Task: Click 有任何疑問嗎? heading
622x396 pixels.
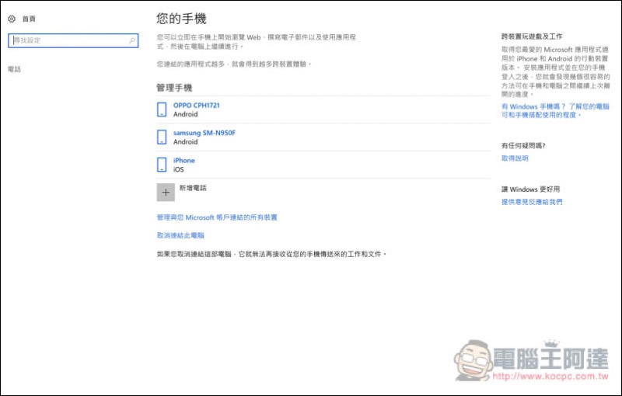Action: tap(523, 146)
